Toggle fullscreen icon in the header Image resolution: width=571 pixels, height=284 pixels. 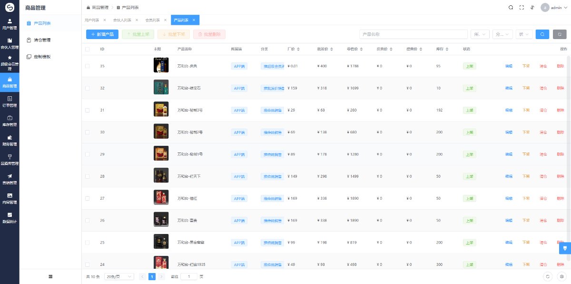click(x=522, y=7)
